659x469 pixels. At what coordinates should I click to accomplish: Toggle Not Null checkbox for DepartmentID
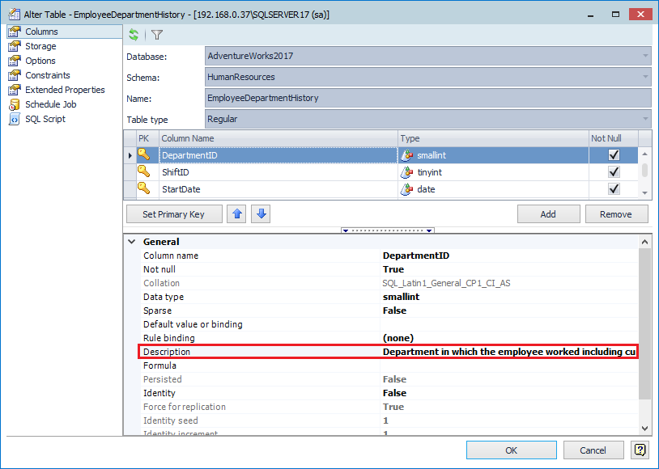pyautogui.click(x=614, y=155)
